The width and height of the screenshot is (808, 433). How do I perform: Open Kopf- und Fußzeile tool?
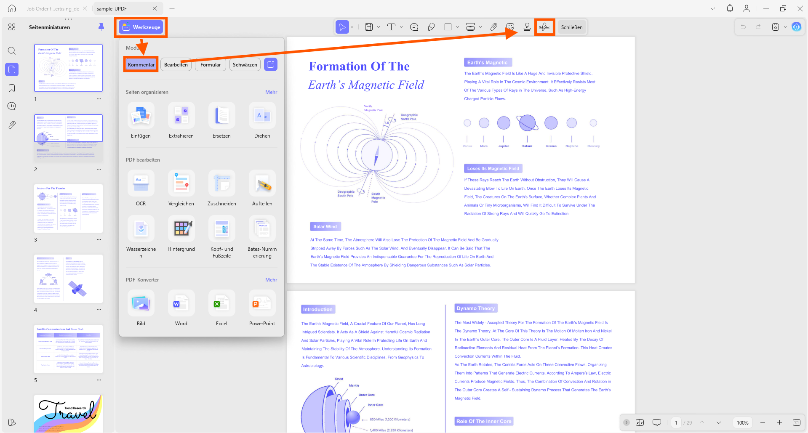(221, 237)
